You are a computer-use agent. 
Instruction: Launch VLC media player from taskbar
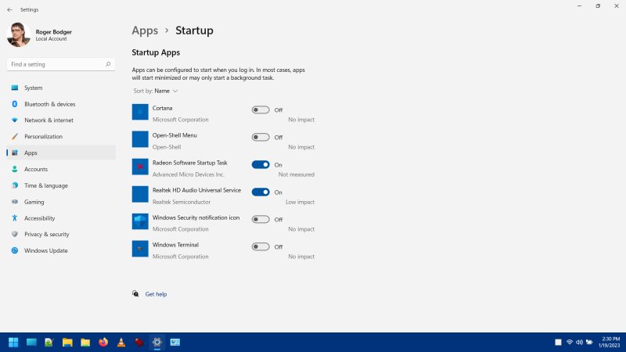pos(121,342)
